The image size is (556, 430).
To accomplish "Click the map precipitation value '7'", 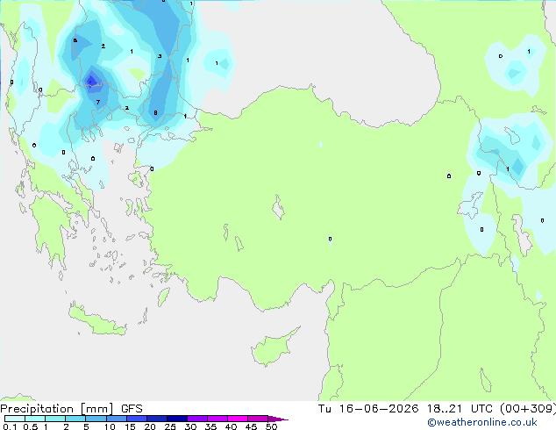I will 98,102.
